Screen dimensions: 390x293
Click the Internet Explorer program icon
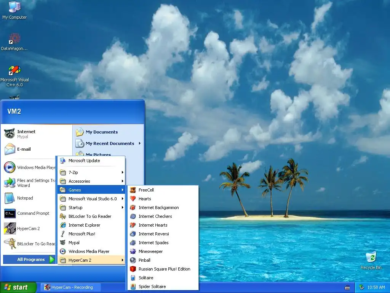pos(63,225)
